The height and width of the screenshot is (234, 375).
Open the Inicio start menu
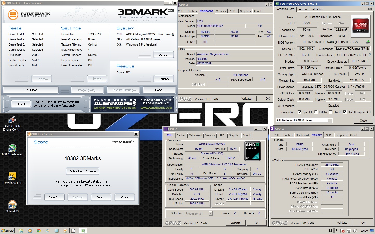click(8, 231)
